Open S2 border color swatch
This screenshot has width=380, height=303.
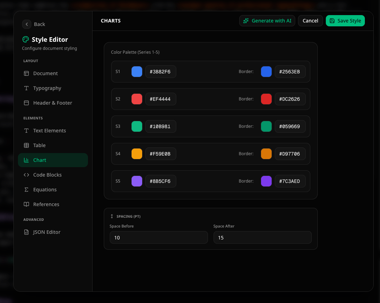tap(266, 99)
